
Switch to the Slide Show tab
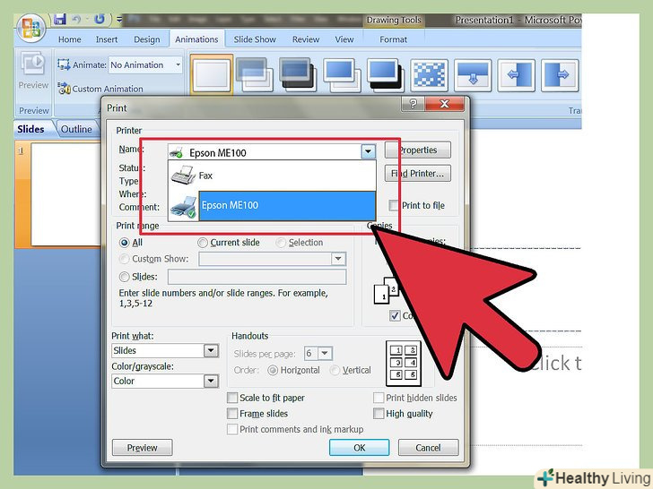[255, 39]
